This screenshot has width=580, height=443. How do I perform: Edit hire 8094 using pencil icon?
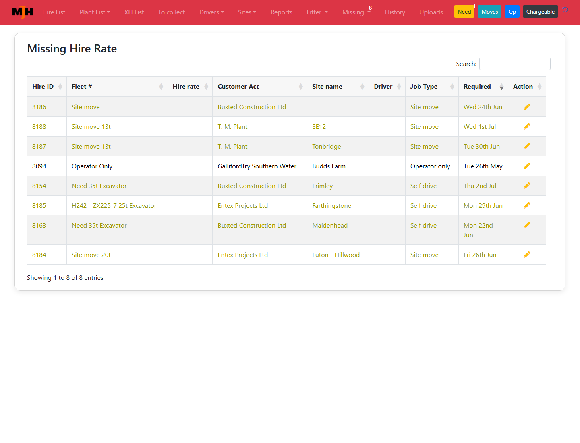point(527,166)
